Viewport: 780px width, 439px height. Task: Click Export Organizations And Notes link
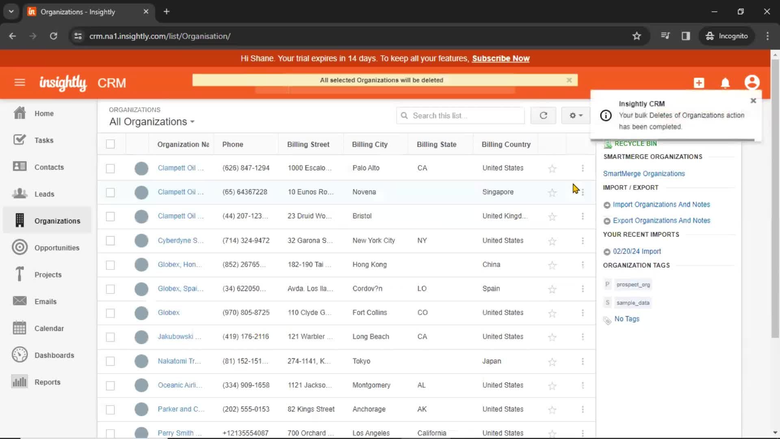[662, 220]
